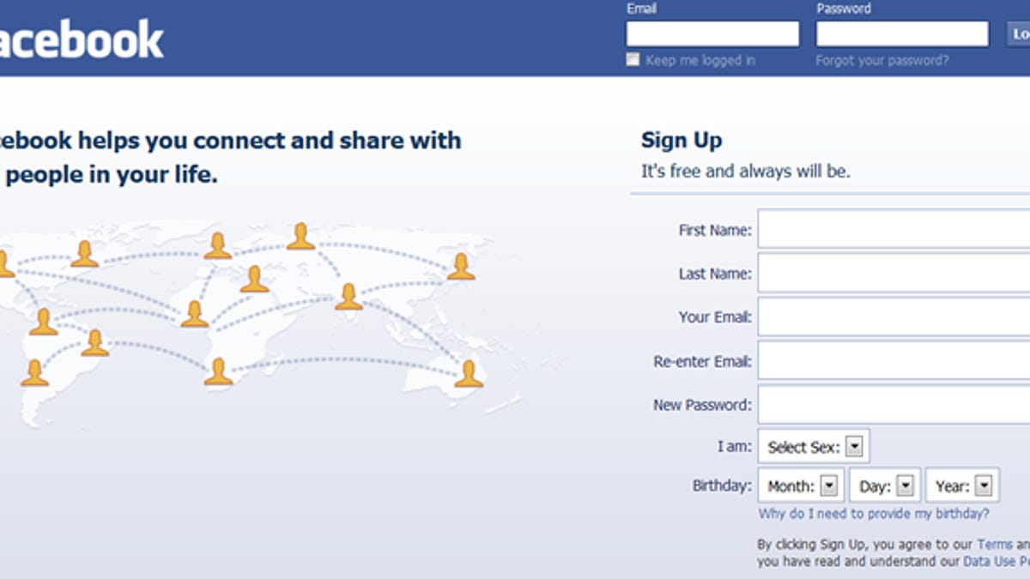Click the person icon at the map's far northeast
The image size is (1030, 579).
461,267
